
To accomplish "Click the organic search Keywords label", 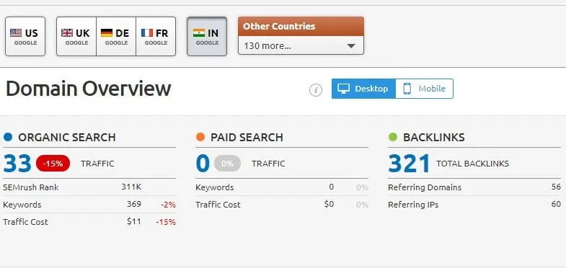I will tap(22, 205).
